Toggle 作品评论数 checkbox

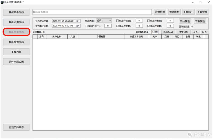[x=117, y=21]
